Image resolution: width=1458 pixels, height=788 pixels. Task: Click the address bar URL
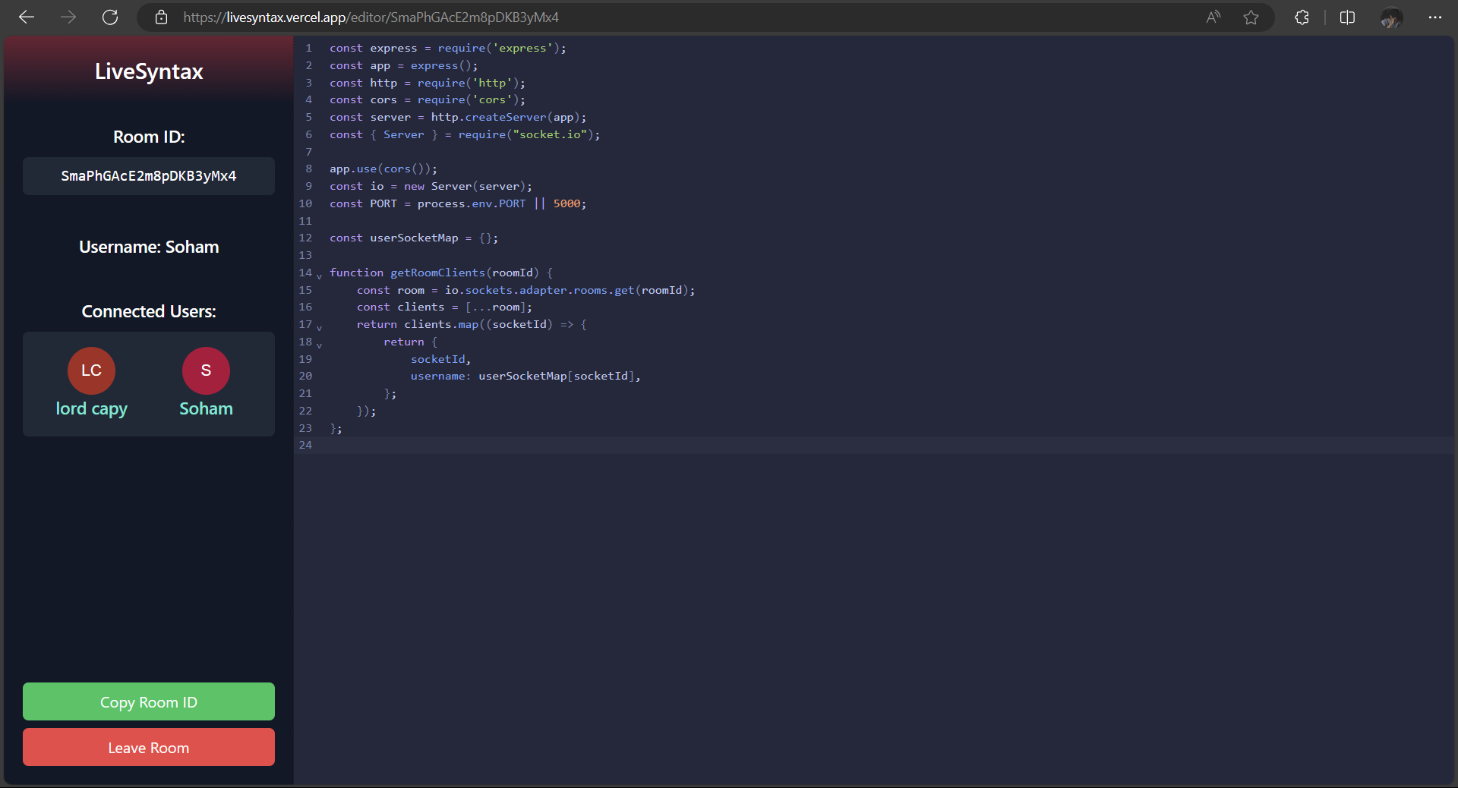[371, 17]
